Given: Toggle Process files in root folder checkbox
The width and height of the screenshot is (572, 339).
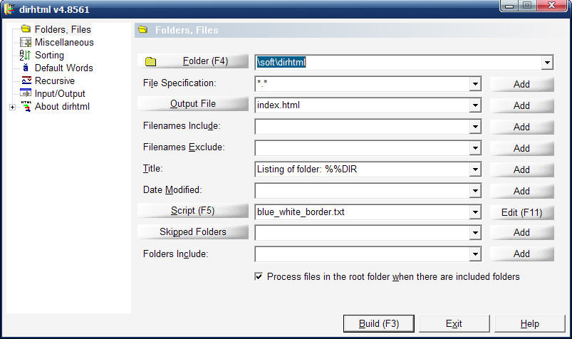Looking at the screenshot, I should tap(259, 276).
